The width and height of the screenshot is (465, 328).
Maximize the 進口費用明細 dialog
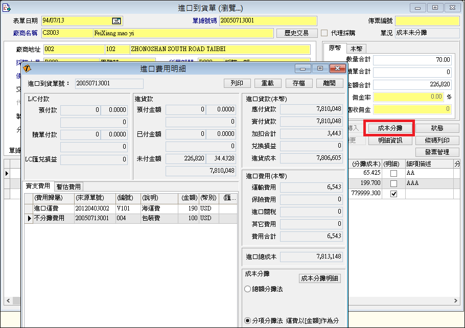(320, 68)
